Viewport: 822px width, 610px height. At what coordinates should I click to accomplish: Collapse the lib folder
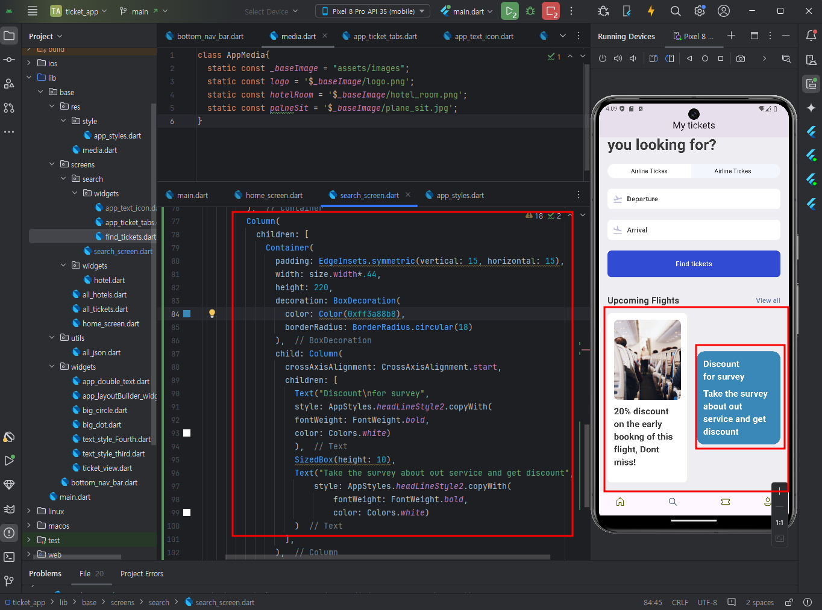pos(29,78)
